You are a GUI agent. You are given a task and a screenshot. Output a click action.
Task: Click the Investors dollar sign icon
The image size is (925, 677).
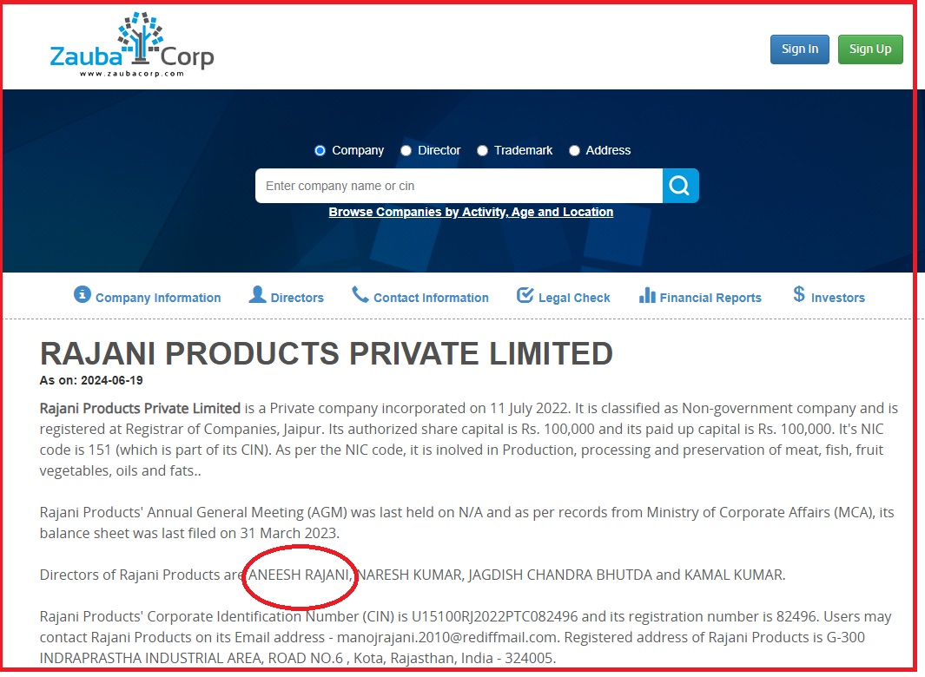[799, 293]
